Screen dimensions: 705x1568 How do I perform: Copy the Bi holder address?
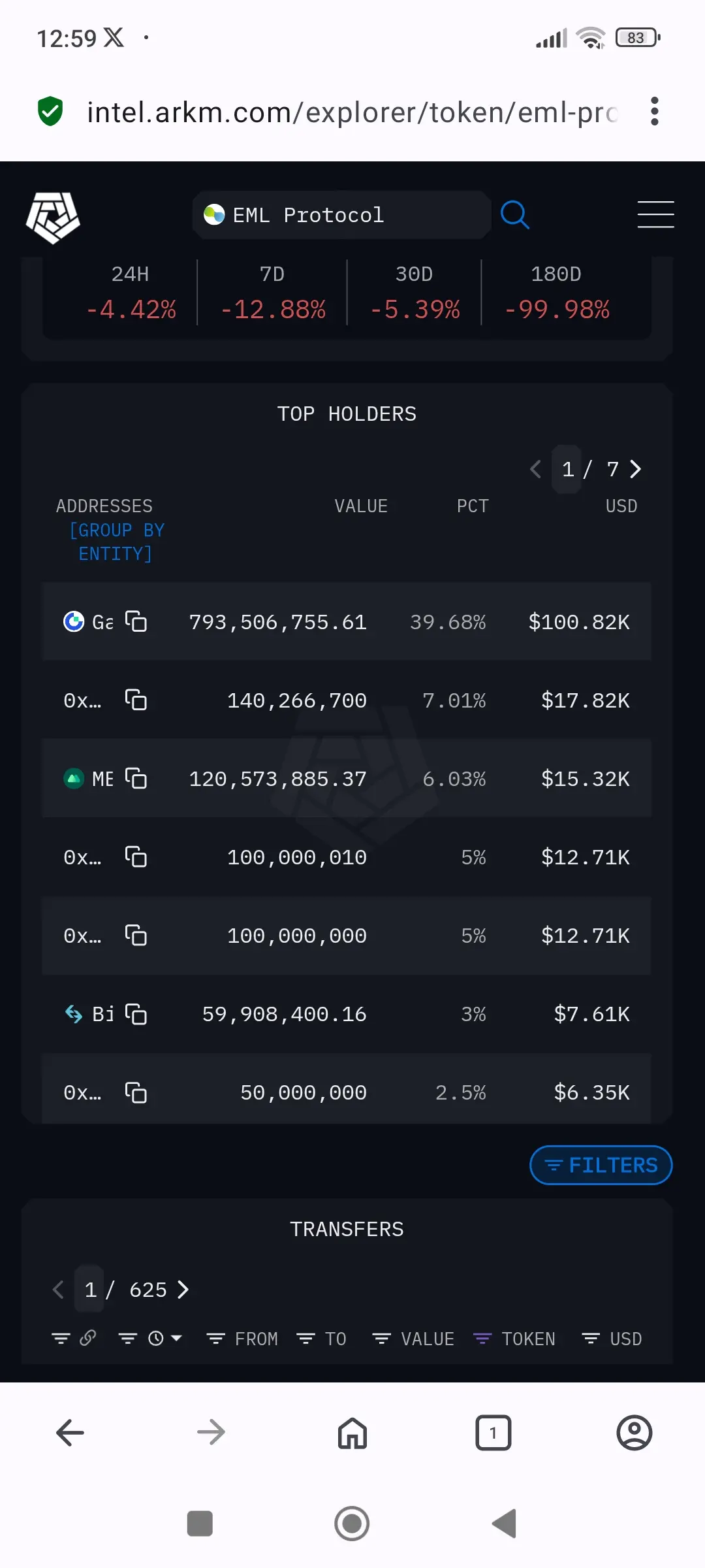[136, 1014]
